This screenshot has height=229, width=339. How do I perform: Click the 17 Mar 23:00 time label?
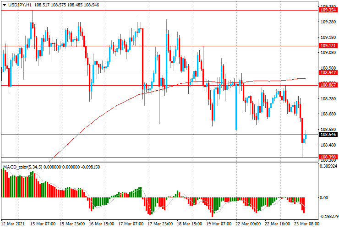point(160,224)
